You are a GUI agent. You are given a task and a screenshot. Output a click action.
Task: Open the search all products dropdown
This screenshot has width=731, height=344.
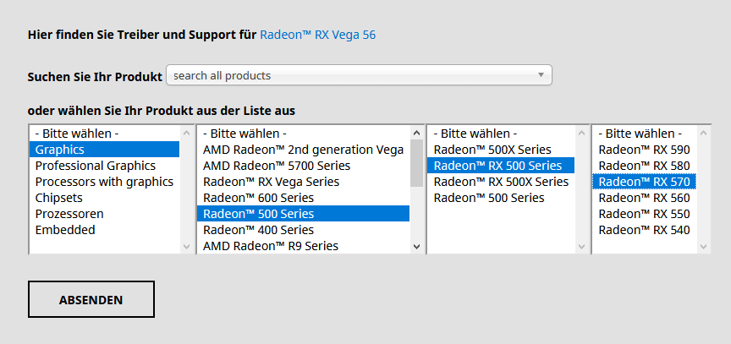(359, 75)
